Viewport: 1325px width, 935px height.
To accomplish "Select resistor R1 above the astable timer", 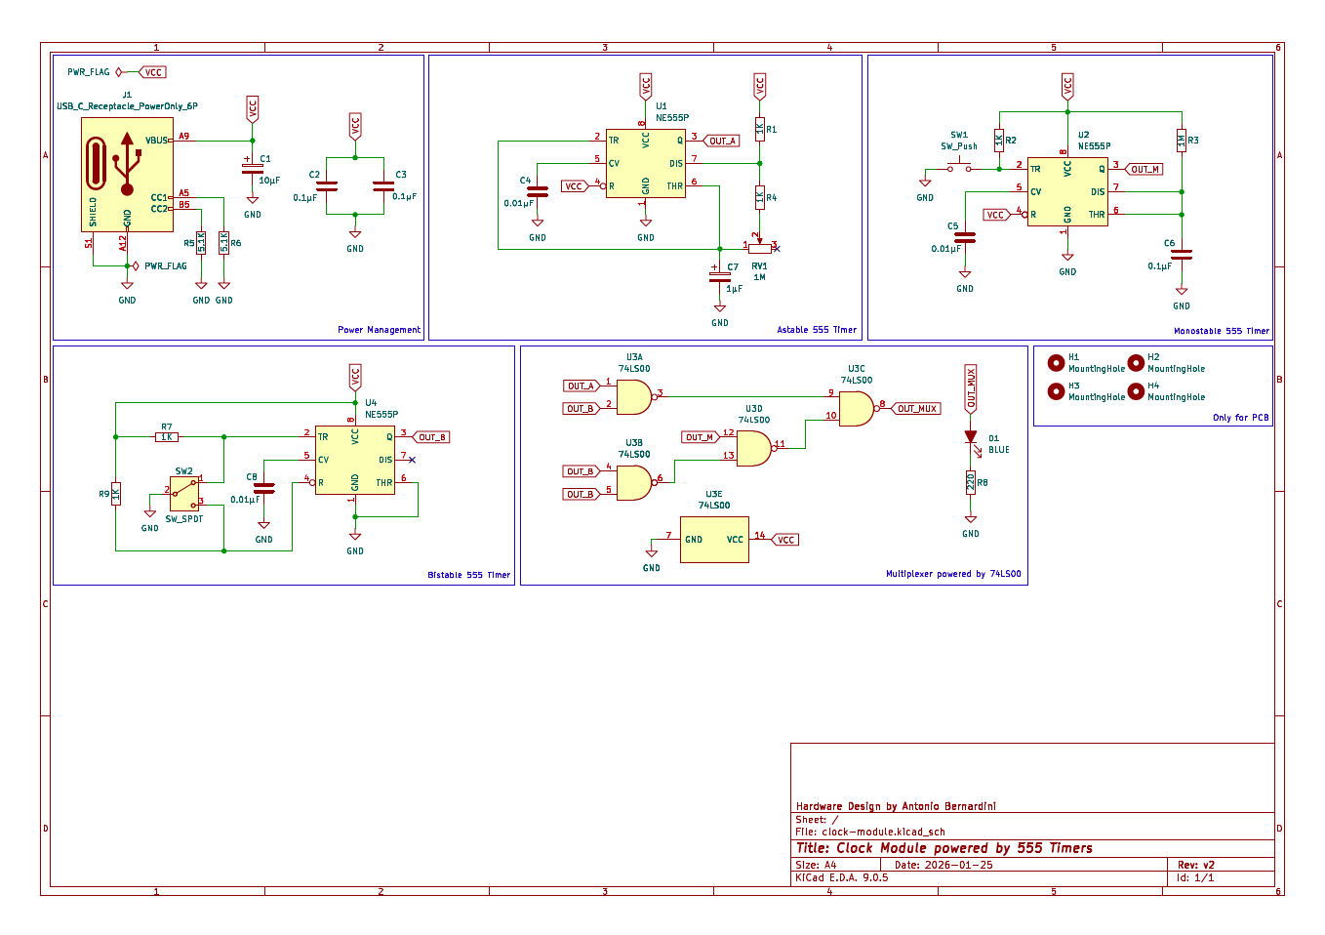I will (760, 129).
